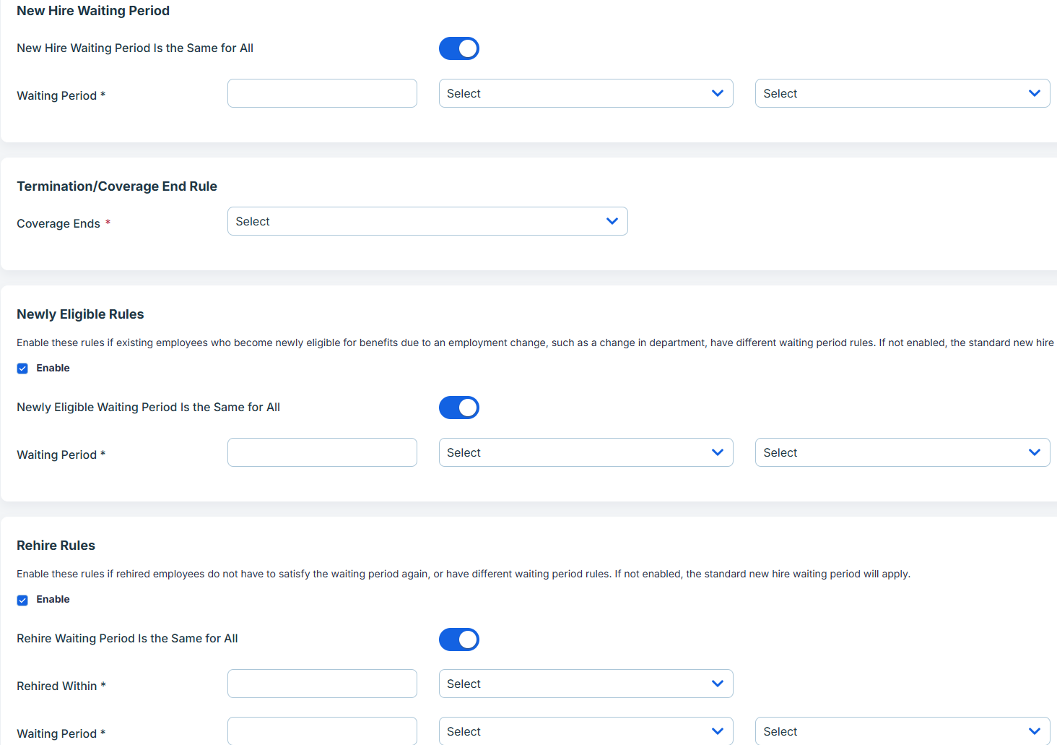Click the Rehired Within dropdown chevron arrow
Viewport: 1057px width, 745px height.
[x=717, y=684]
